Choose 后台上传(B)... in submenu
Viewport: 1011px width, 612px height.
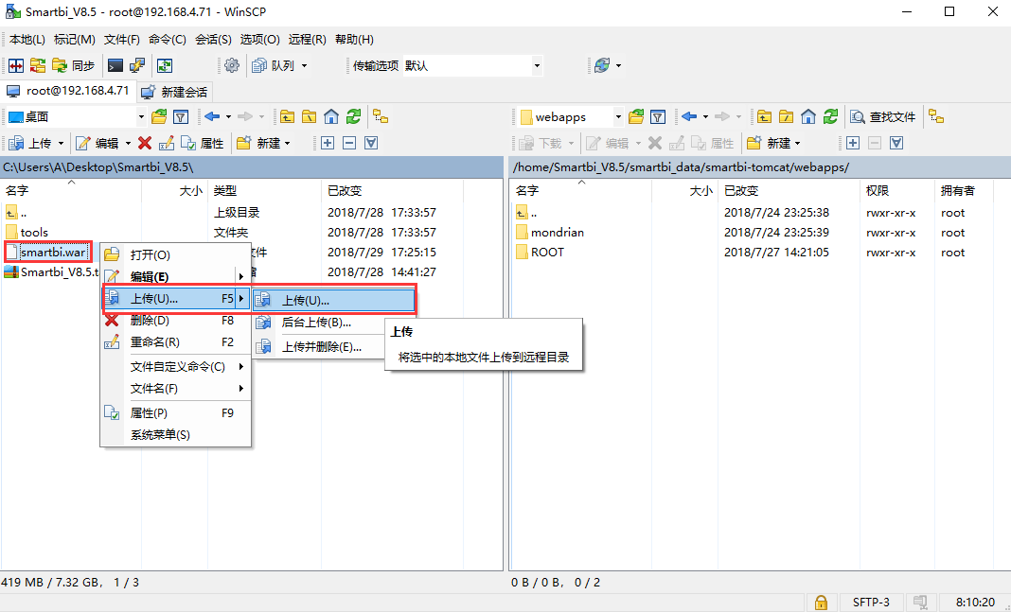(x=316, y=323)
